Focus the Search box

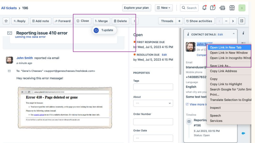click(189, 8)
